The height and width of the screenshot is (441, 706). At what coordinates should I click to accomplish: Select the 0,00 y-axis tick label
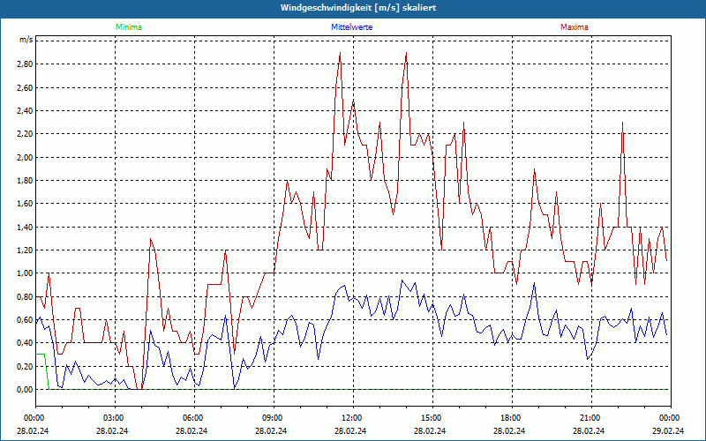click(23, 389)
